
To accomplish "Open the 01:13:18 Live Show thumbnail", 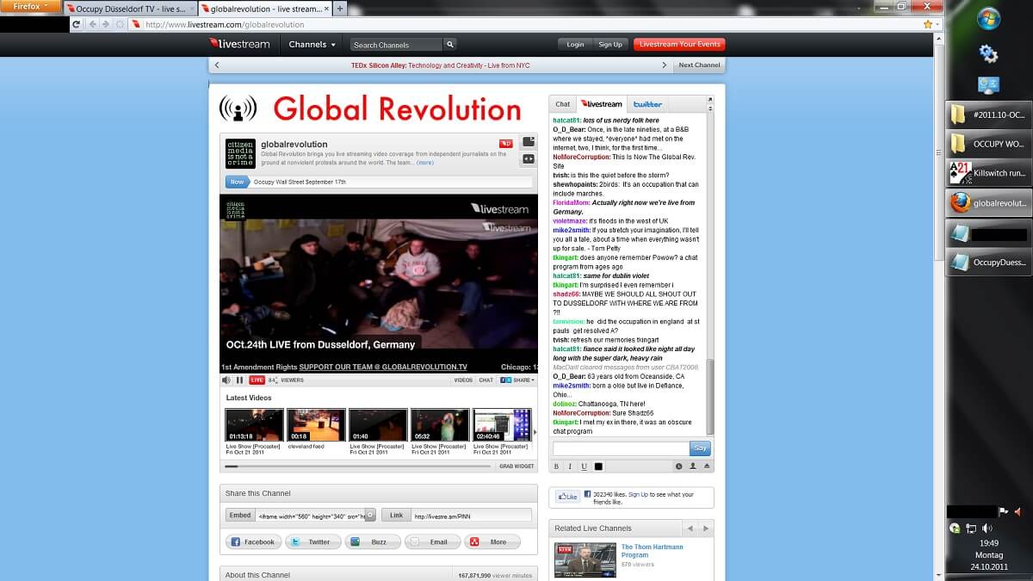I will 254,425.
